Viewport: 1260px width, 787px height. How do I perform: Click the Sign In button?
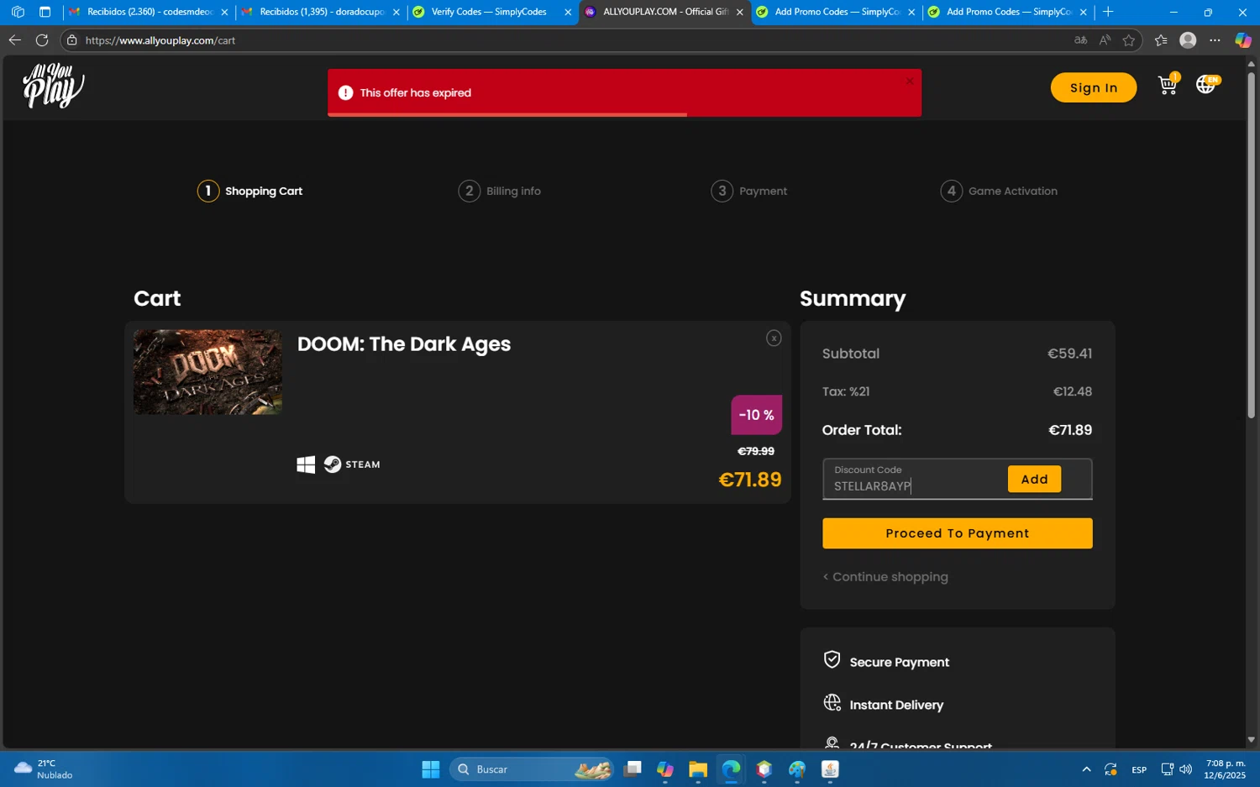point(1093,87)
